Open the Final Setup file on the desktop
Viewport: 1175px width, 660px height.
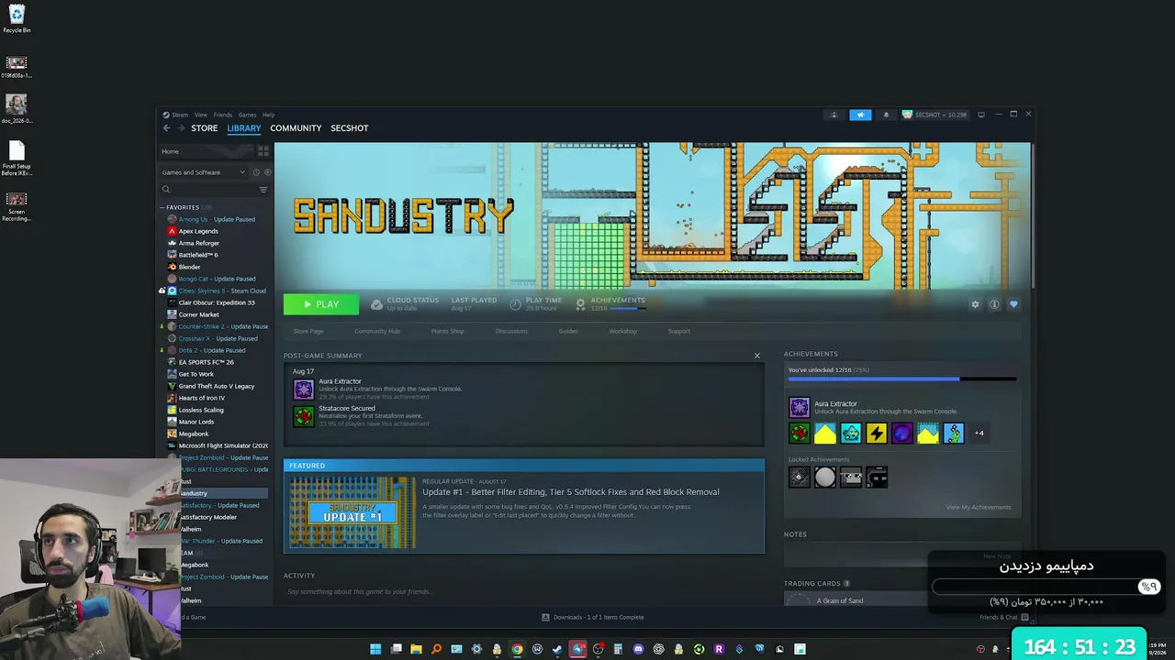17,159
